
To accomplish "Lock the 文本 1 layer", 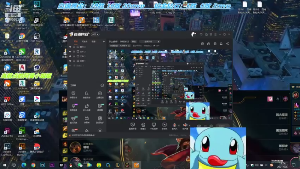I will point(74,56).
